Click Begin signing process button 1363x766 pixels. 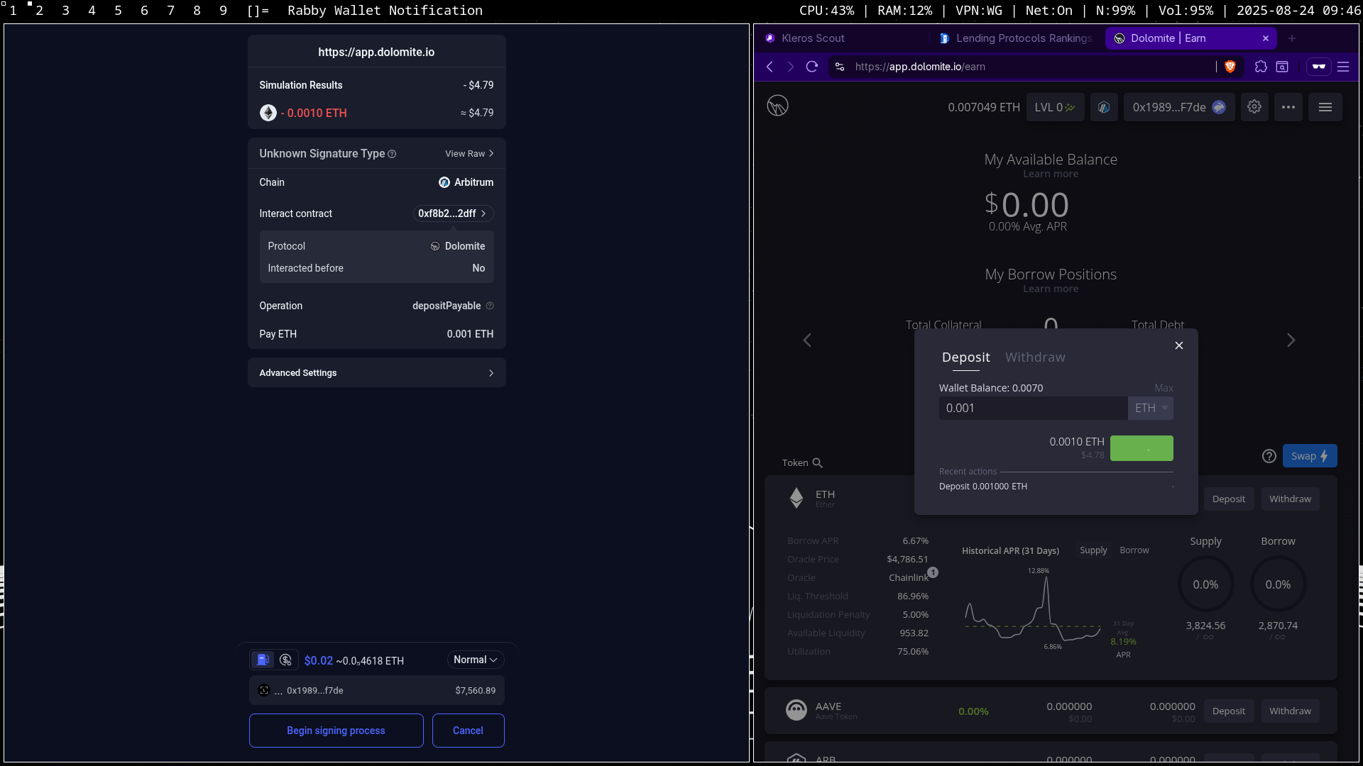[x=336, y=731]
